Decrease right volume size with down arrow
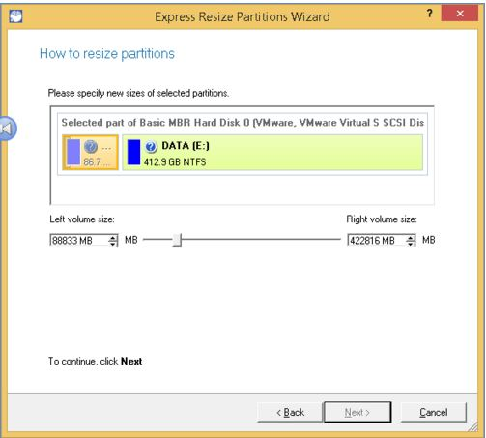486x438 pixels. (x=411, y=244)
